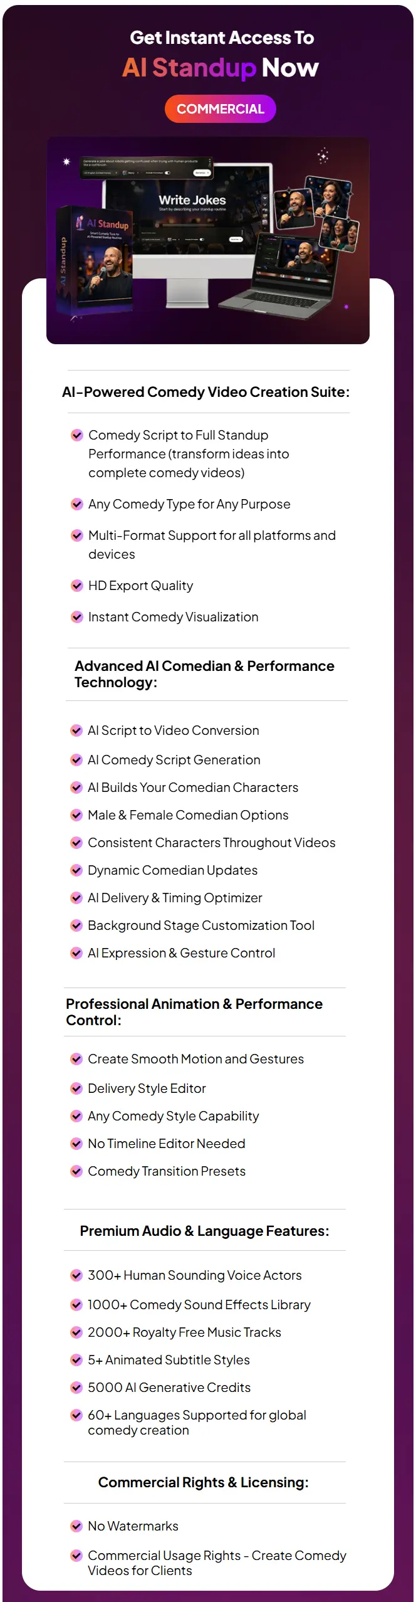Viewport: 416px width, 1602px height.
Task: Click the AI Standup product mockup image
Action: click(x=208, y=241)
